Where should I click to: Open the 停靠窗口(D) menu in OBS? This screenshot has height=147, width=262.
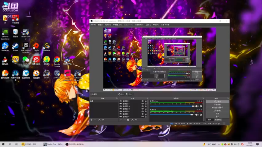coord(118,25)
